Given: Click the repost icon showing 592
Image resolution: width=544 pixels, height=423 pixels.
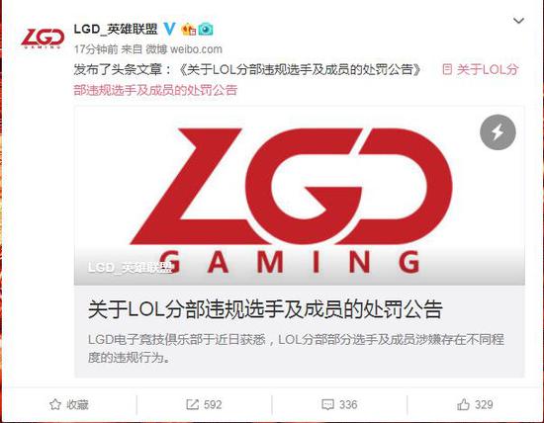Looking at the screenshot, I should [x=204, y=404].
